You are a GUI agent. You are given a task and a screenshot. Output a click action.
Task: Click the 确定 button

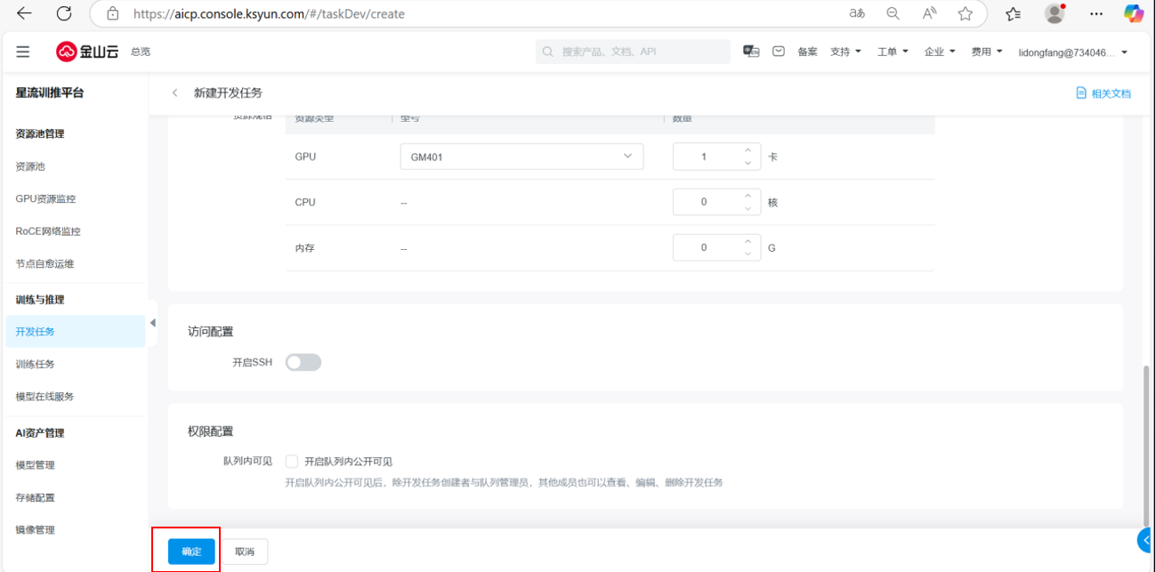click(x=191, y=552)
